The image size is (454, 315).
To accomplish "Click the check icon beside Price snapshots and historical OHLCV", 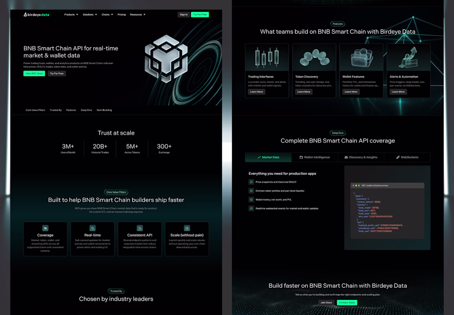I will tap(251, 182).
